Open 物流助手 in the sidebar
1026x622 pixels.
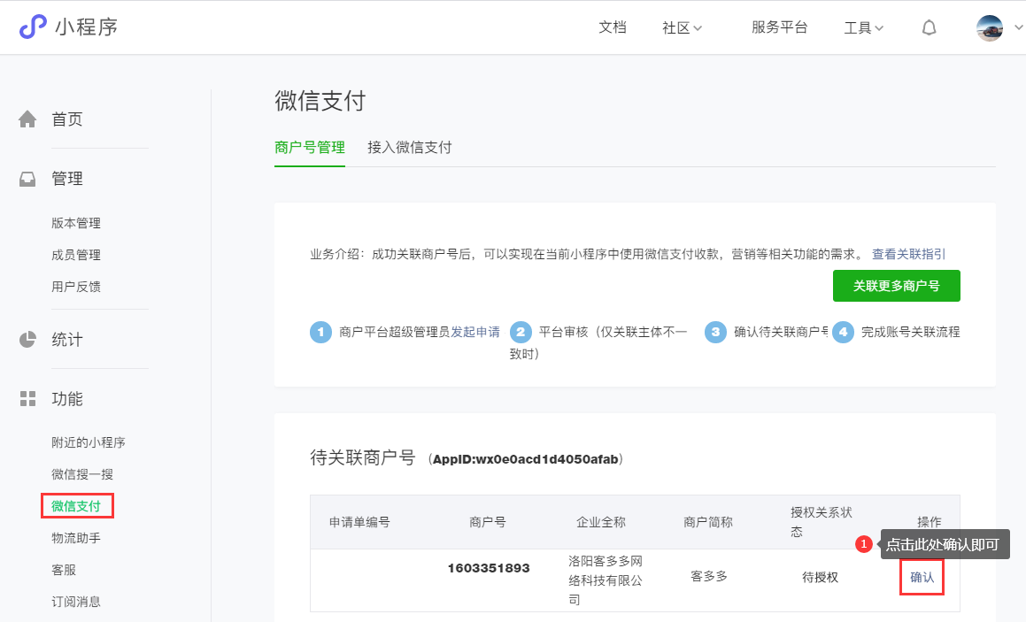click(x=76, y=538)
